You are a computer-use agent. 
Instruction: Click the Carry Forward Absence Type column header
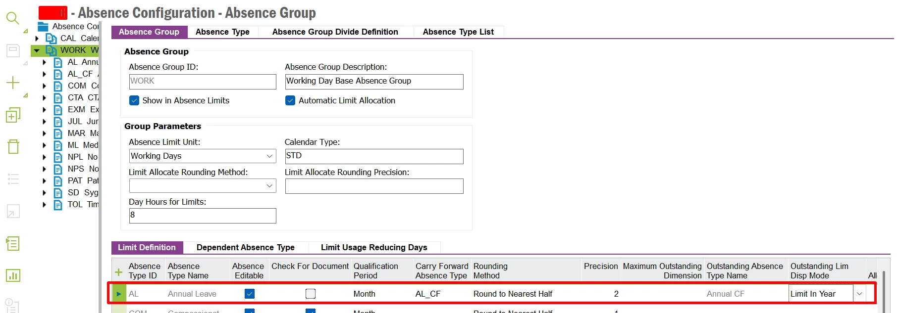pyautogui.click(x=442, y=271)
